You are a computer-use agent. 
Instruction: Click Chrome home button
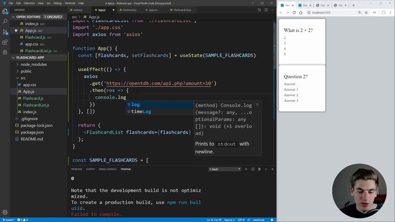click(x=301, y=12)
